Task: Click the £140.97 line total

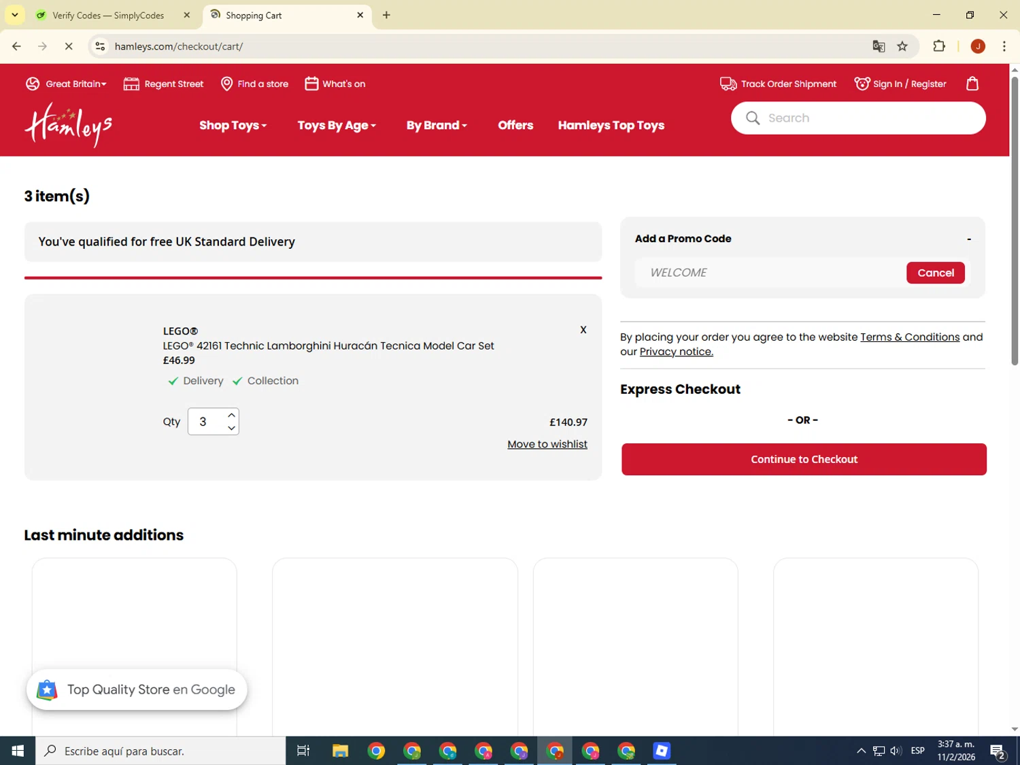Action: point(568,422)
